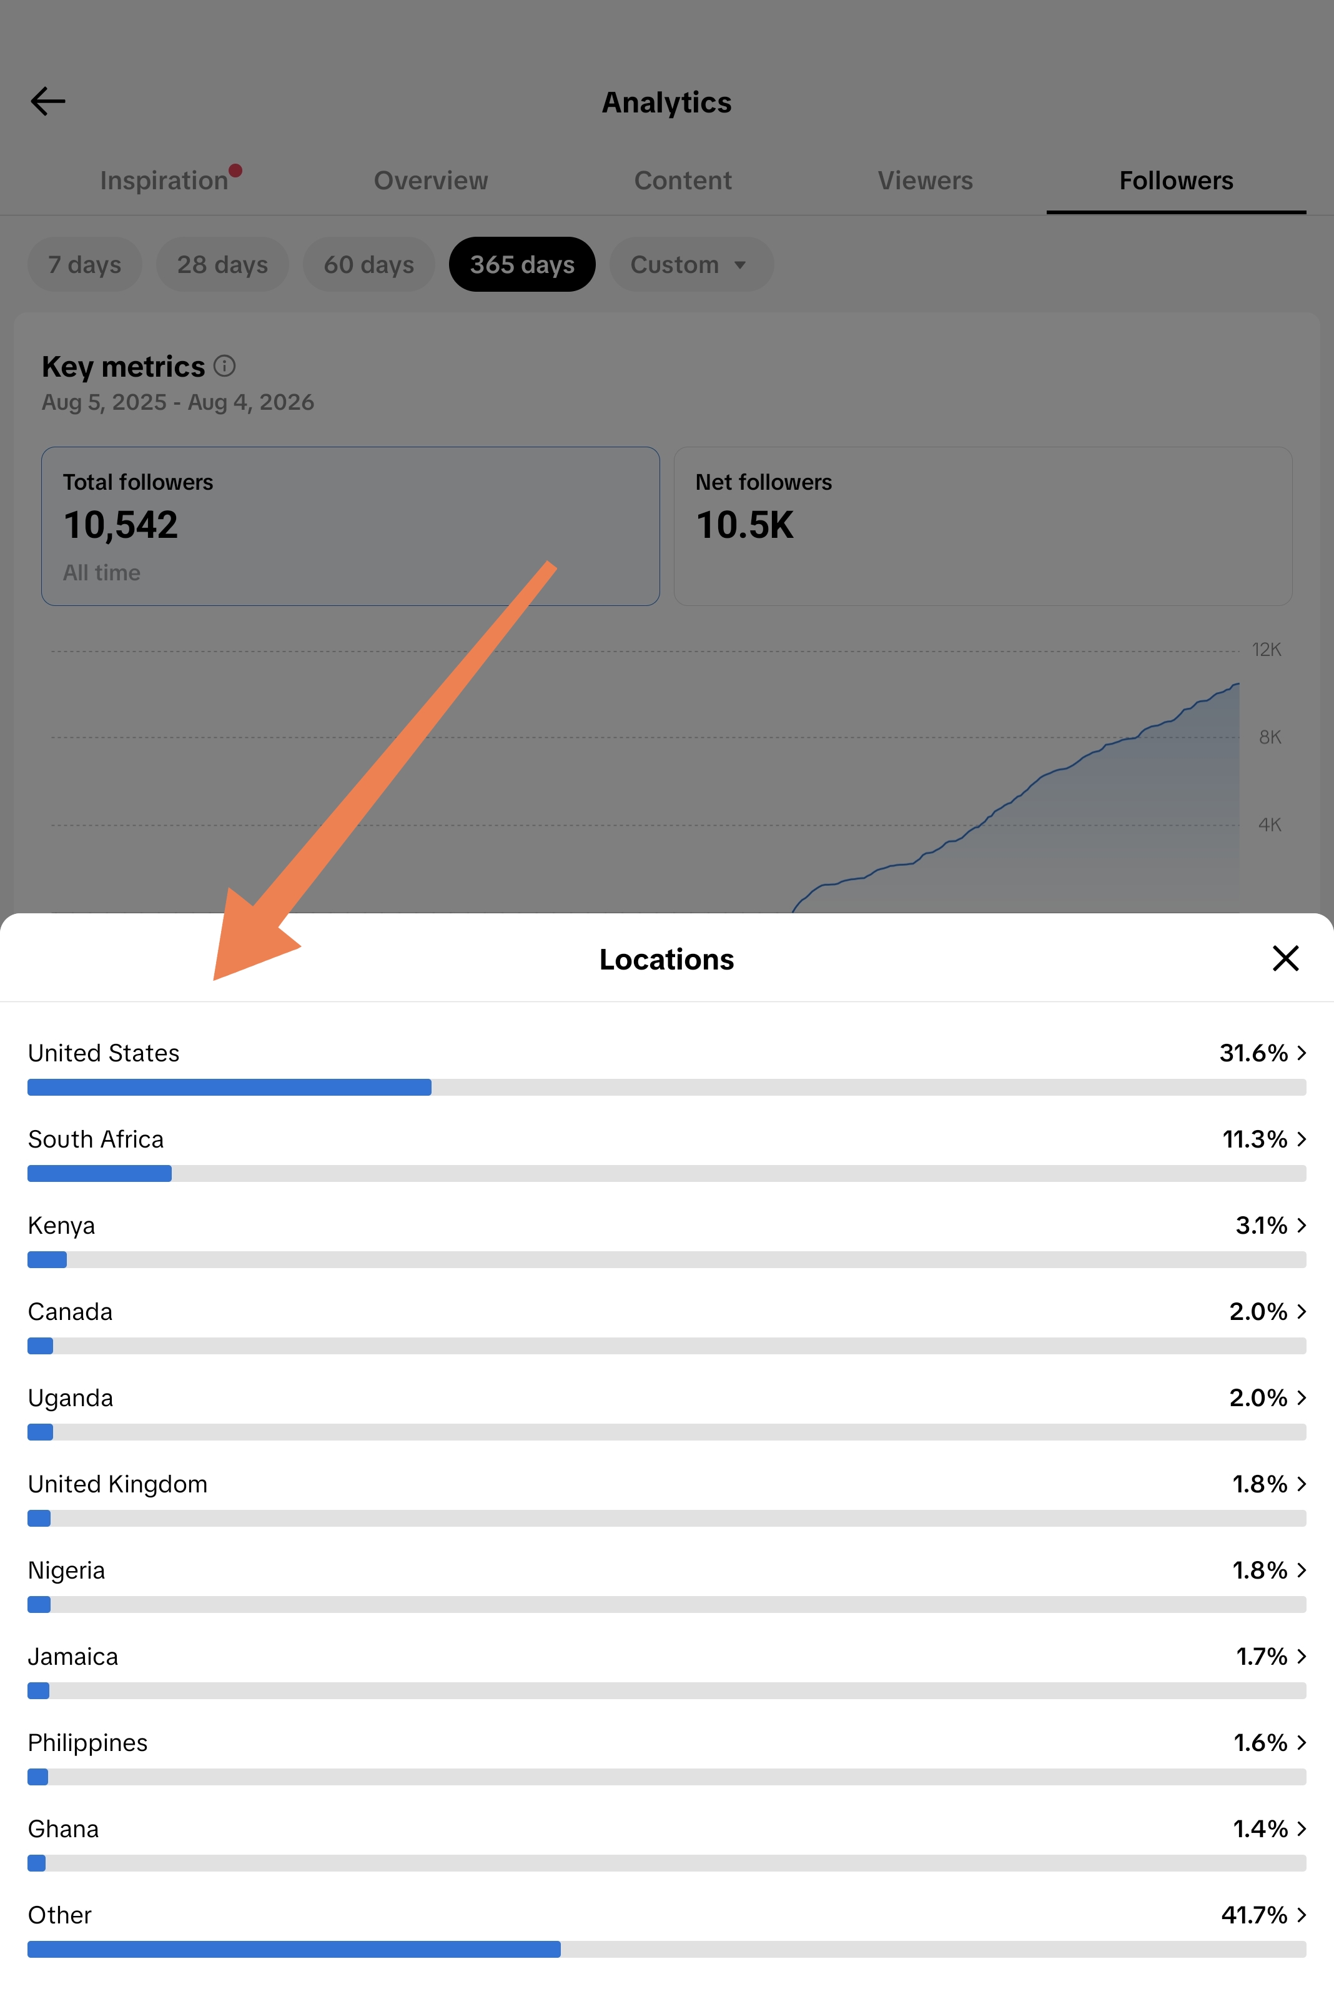Open United States location chevron
The width and height of the screenshot is (1334, 1999).
point(1301,1053)
